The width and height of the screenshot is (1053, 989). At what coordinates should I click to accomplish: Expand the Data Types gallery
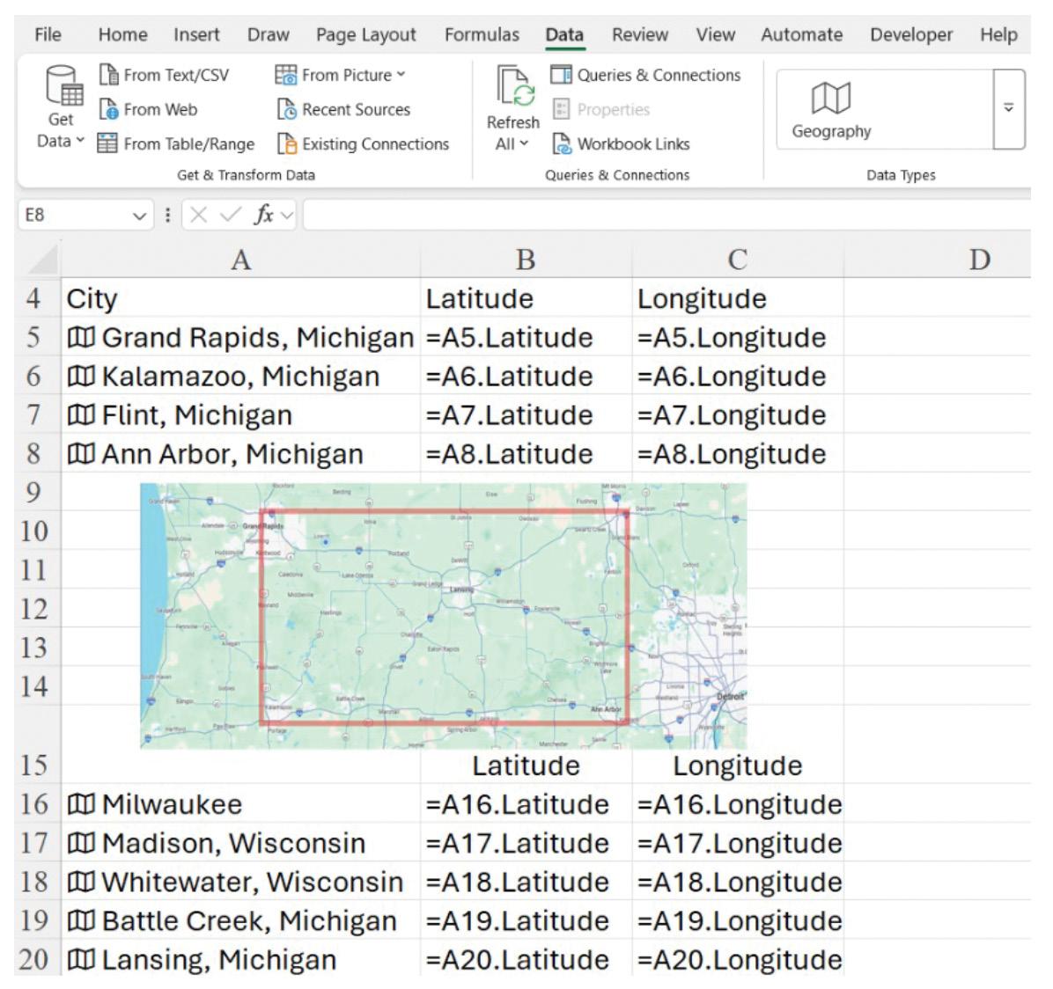point(1009,109)
